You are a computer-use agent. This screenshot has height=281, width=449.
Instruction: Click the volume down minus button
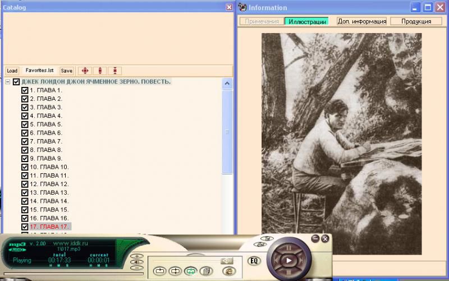point(136,268)
